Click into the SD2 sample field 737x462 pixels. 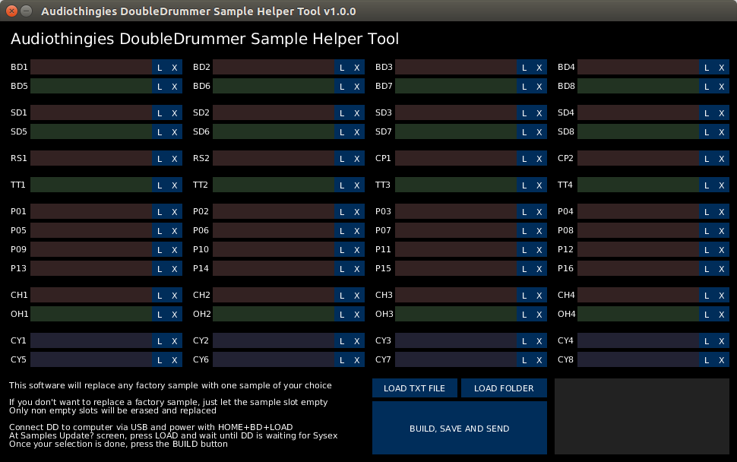pos(274,112)
